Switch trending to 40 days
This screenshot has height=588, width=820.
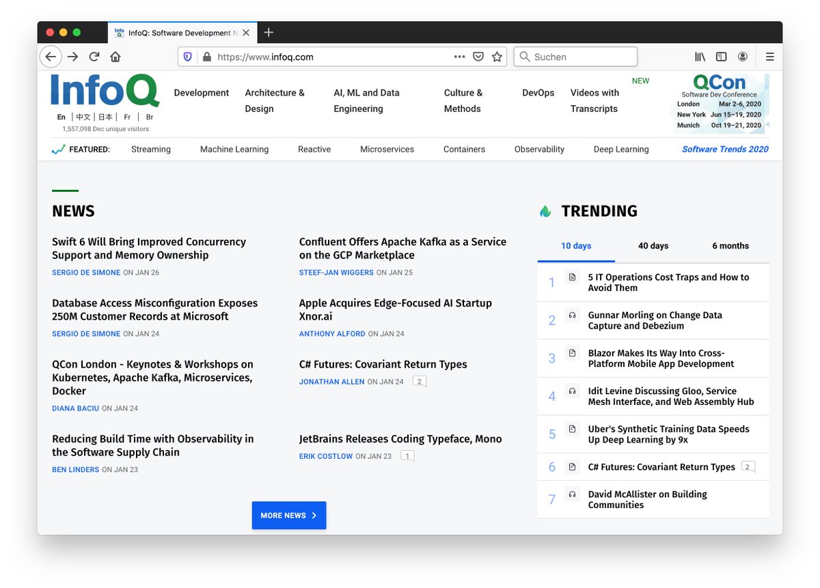(x=653, y=246)
